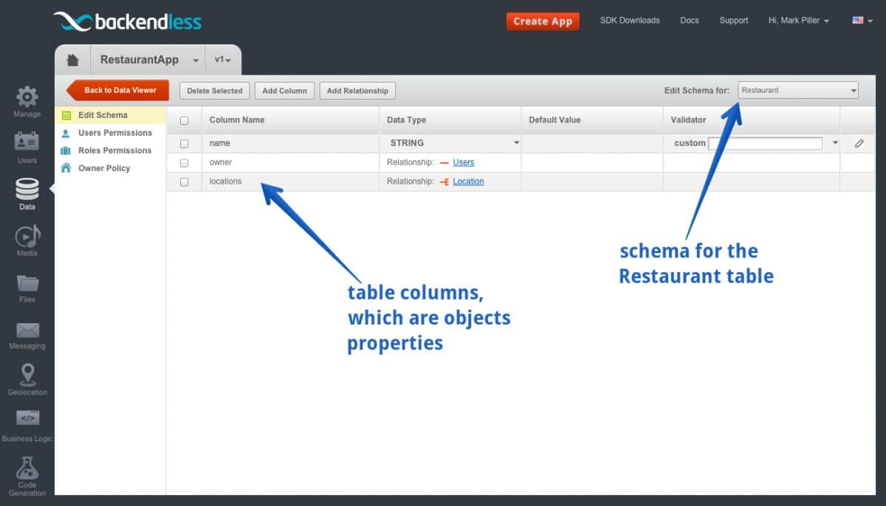Click the Edit Schema grid icon

(66, 115)
